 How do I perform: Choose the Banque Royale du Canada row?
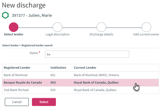[x=80, y=83]
